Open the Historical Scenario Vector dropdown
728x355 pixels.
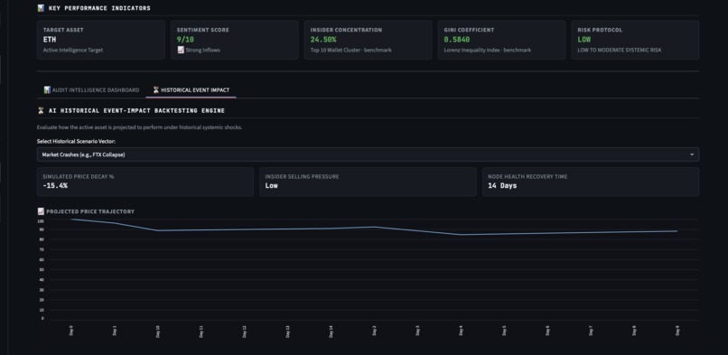tap(368, 154)
